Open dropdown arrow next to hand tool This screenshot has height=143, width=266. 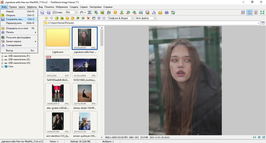[x=85, y=12]
